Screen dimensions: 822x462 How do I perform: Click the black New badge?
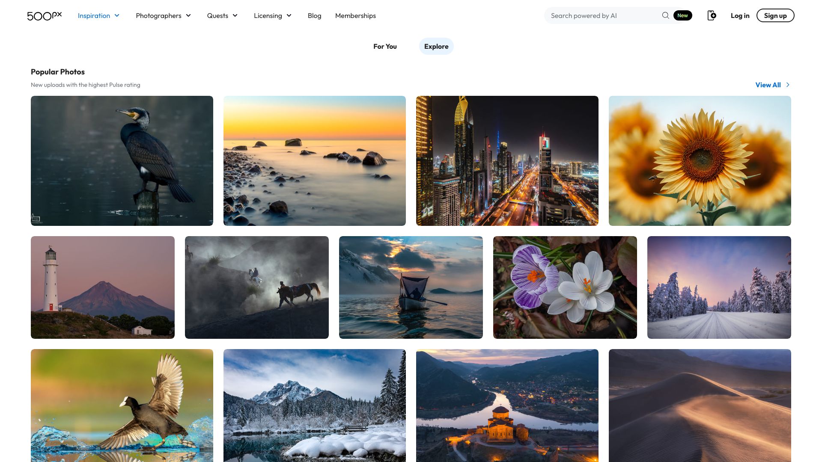682,15
